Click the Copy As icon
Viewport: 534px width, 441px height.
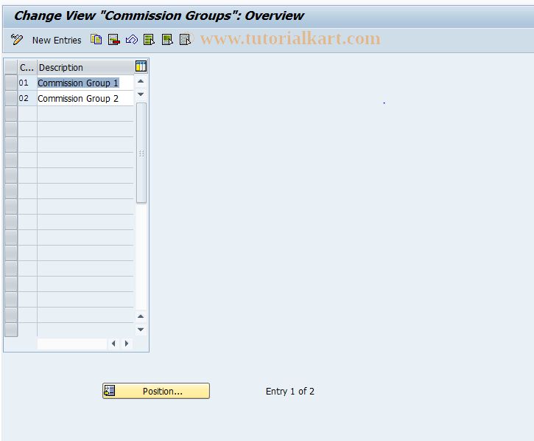(x=96, y=40)
